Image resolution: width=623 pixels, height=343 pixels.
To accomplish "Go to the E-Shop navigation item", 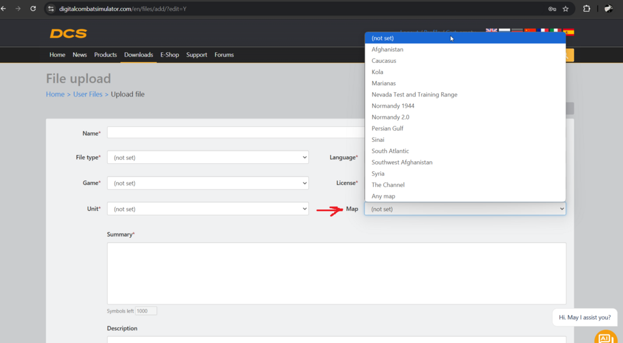I will 169,55.
